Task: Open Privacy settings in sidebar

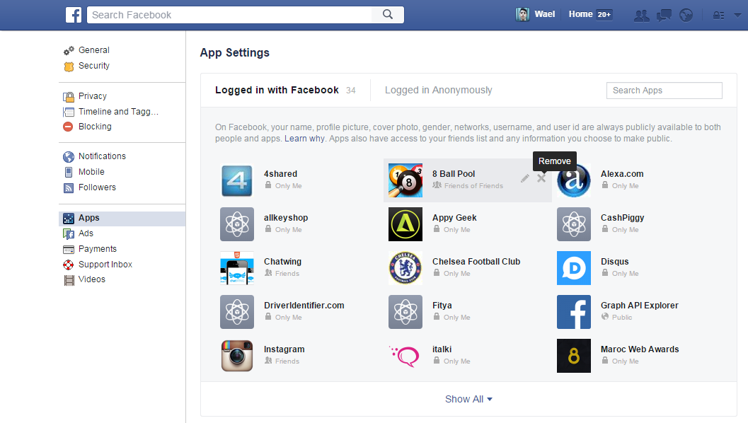Action: [93, 96]
